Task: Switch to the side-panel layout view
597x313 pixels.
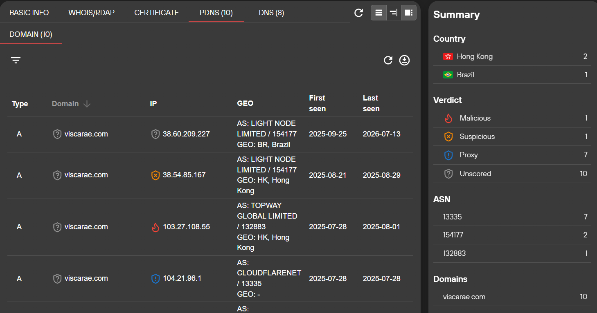Action: tap(409, 13)
